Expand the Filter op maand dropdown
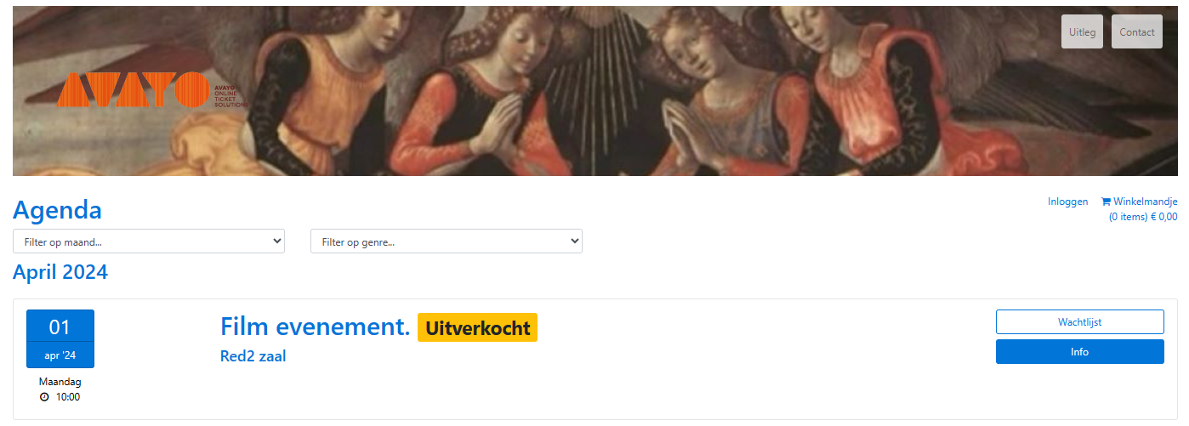This screenshot has height=426, width=1189. [149, 241]
